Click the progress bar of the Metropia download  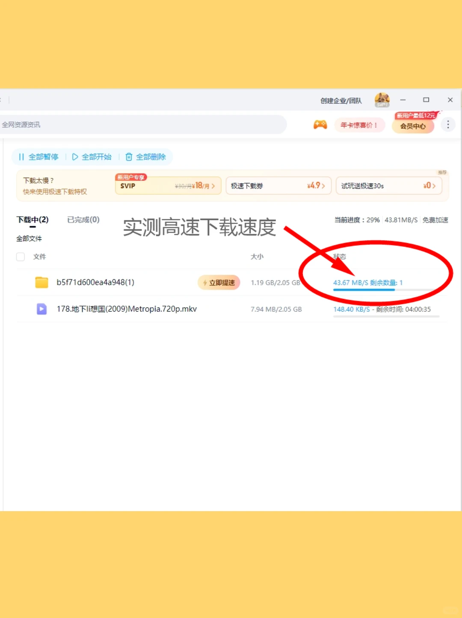pos(386,316)
